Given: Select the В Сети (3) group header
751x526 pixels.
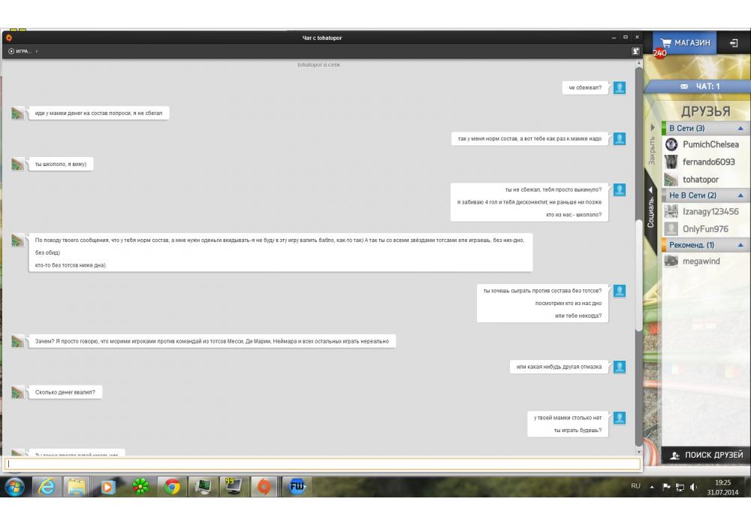Looking at the screenshot, I should 706,128.
